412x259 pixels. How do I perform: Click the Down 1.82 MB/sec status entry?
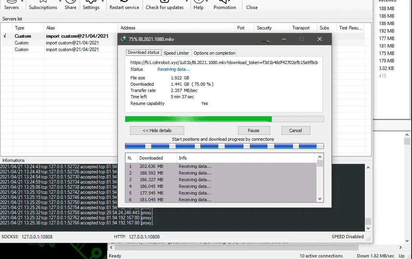tap(375, 256)
